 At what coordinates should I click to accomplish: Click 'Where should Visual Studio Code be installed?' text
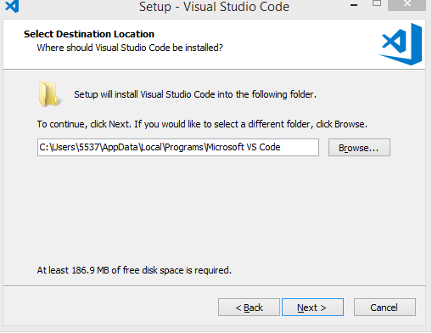point(130,48)
